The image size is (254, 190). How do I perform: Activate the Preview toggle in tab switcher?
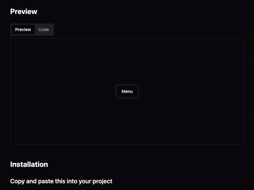coord(23,30)
